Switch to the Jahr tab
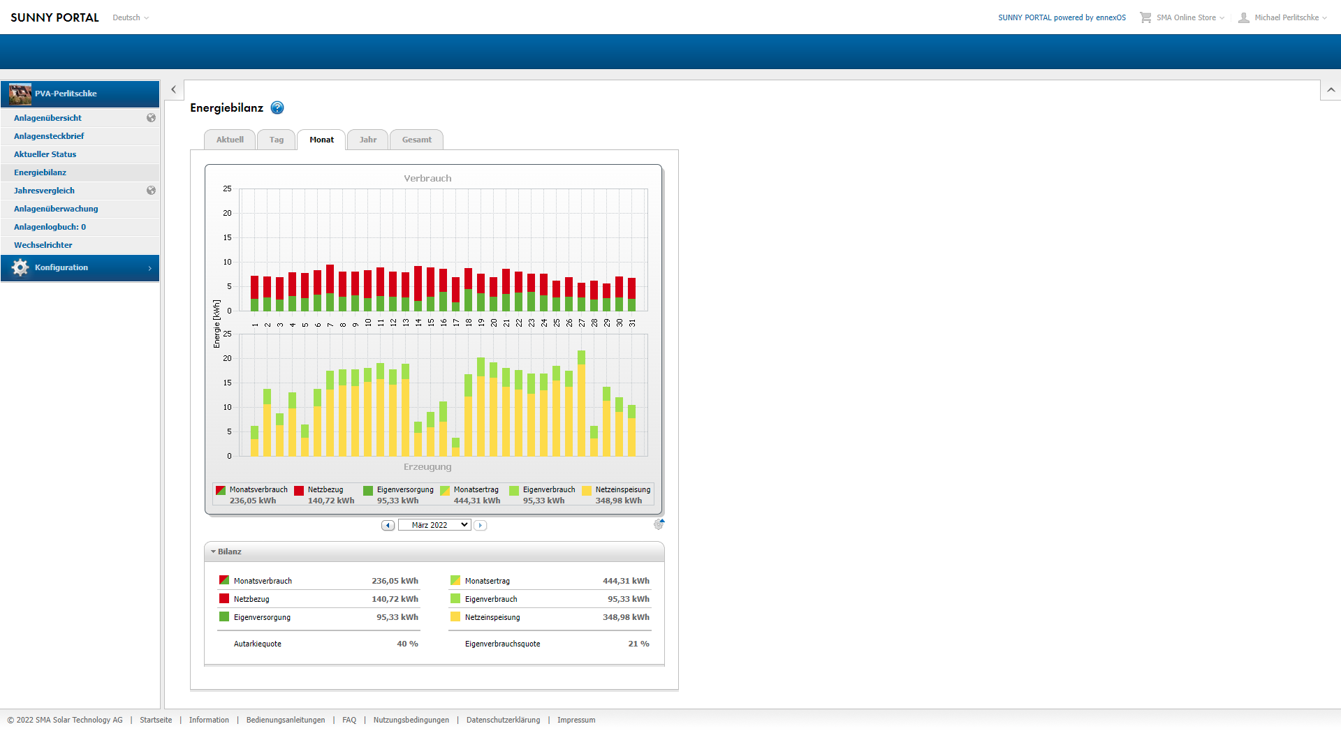 pos(367,140)
